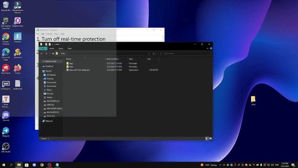Select Quick access in navigation pane

coord(51,61)
